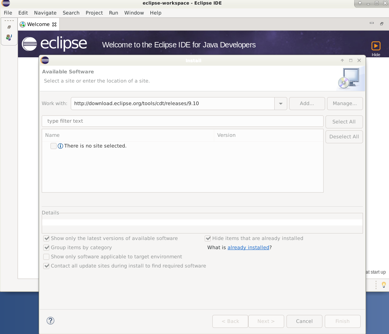Close the Welcome tab with X icon
Screen dimensions: 389x334
click(x=54, y=24)
